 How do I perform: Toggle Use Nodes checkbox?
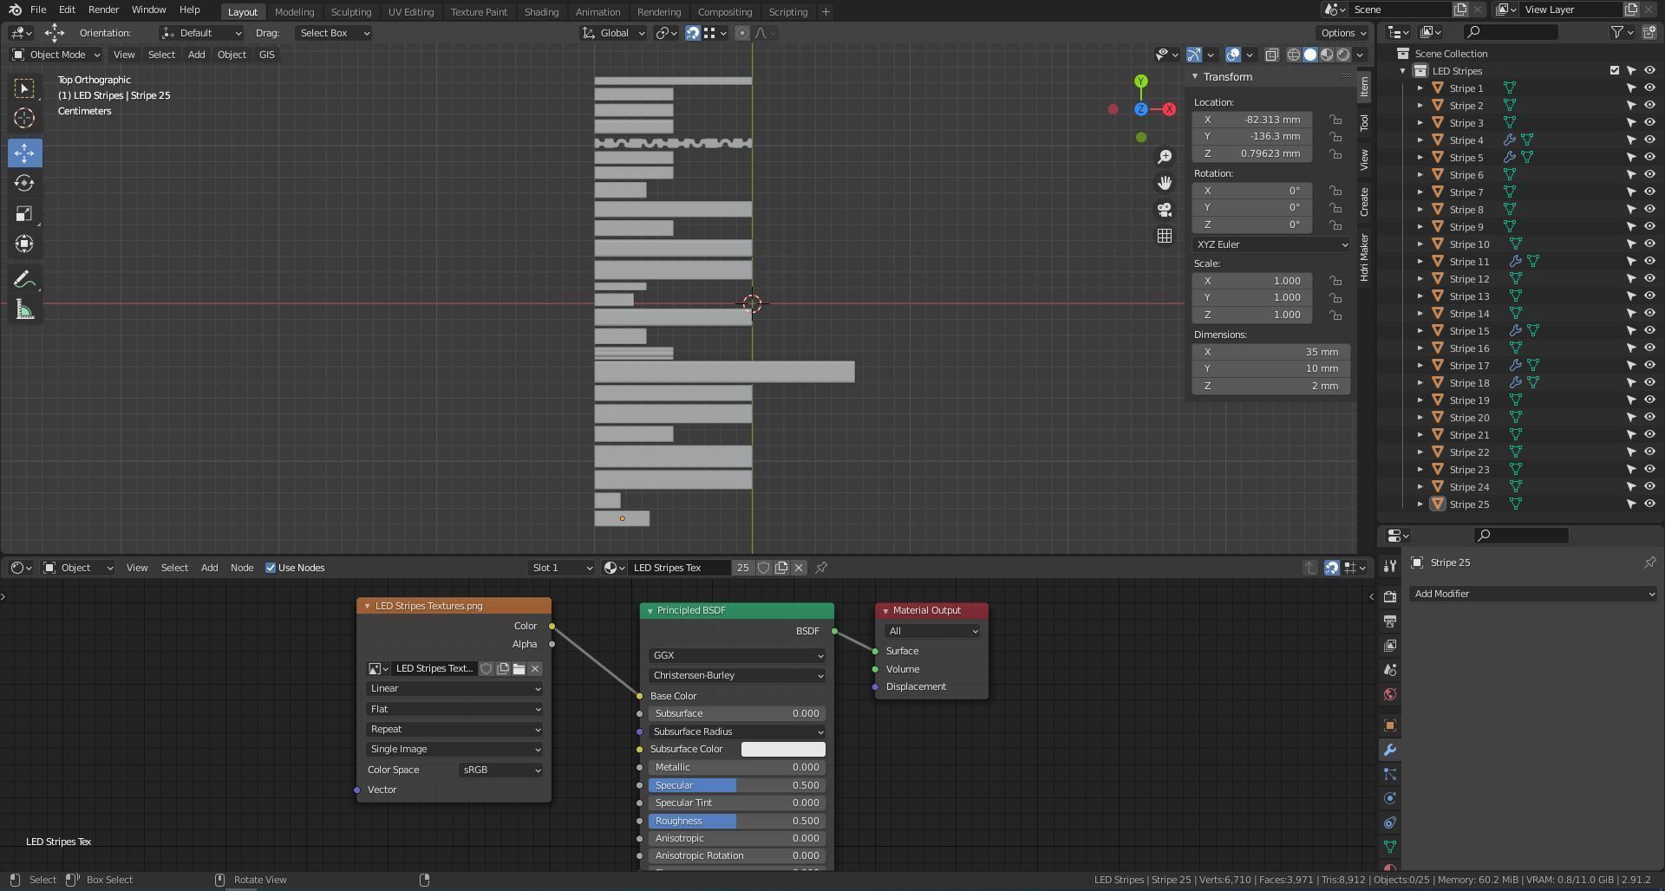[x=271, y=568]
